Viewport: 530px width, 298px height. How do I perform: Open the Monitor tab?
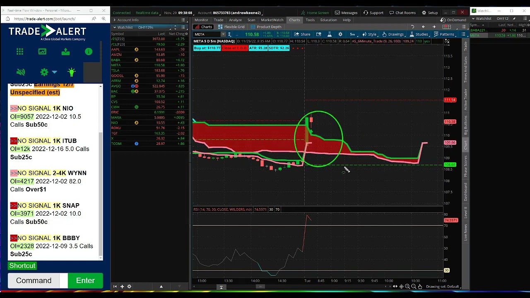pyautogui.click(x=201, y=20)
